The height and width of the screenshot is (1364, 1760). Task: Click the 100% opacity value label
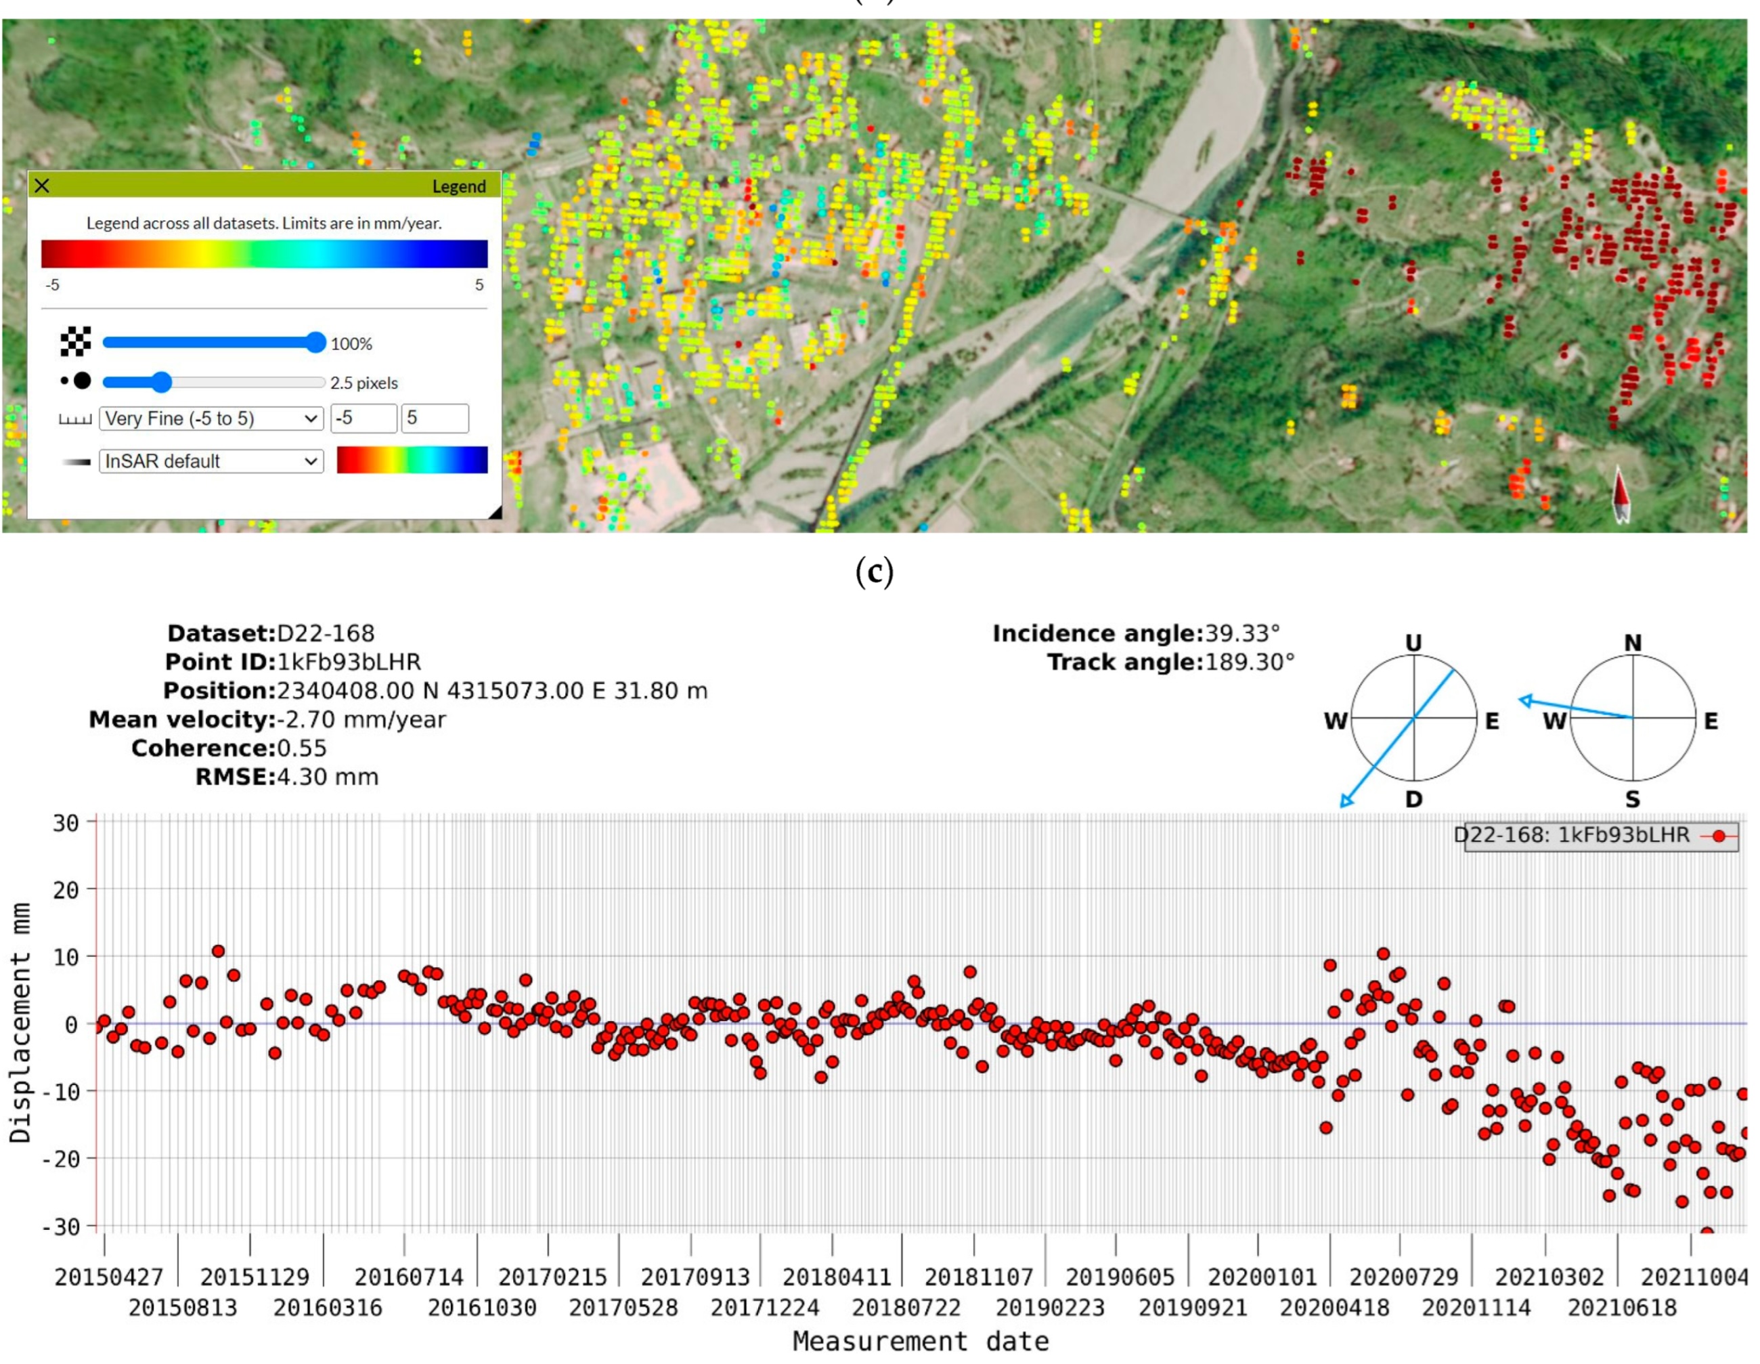(x=351, y=344)
